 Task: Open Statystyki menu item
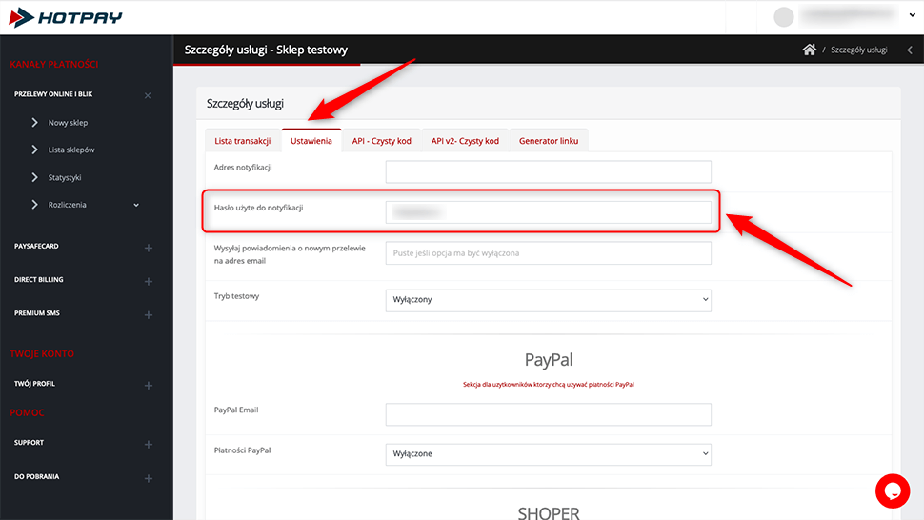[65, 177]
